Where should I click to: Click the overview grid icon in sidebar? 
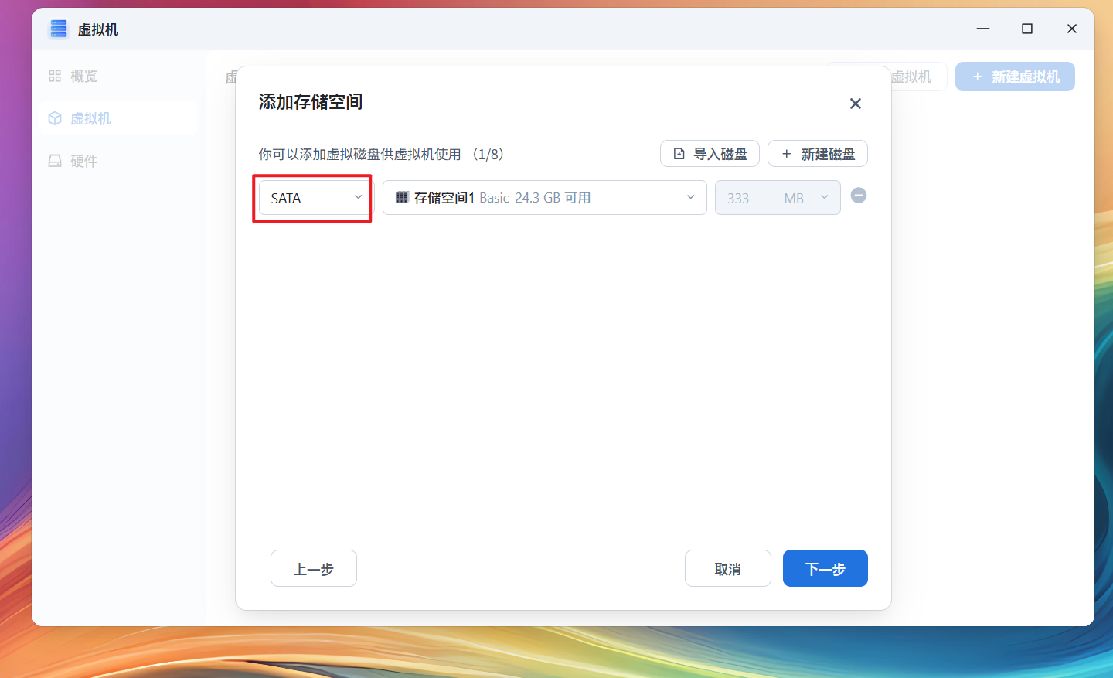pos(55,76)
